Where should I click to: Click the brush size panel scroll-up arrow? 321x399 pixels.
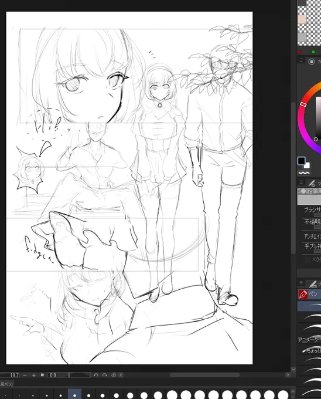click(x=293, y=391)
